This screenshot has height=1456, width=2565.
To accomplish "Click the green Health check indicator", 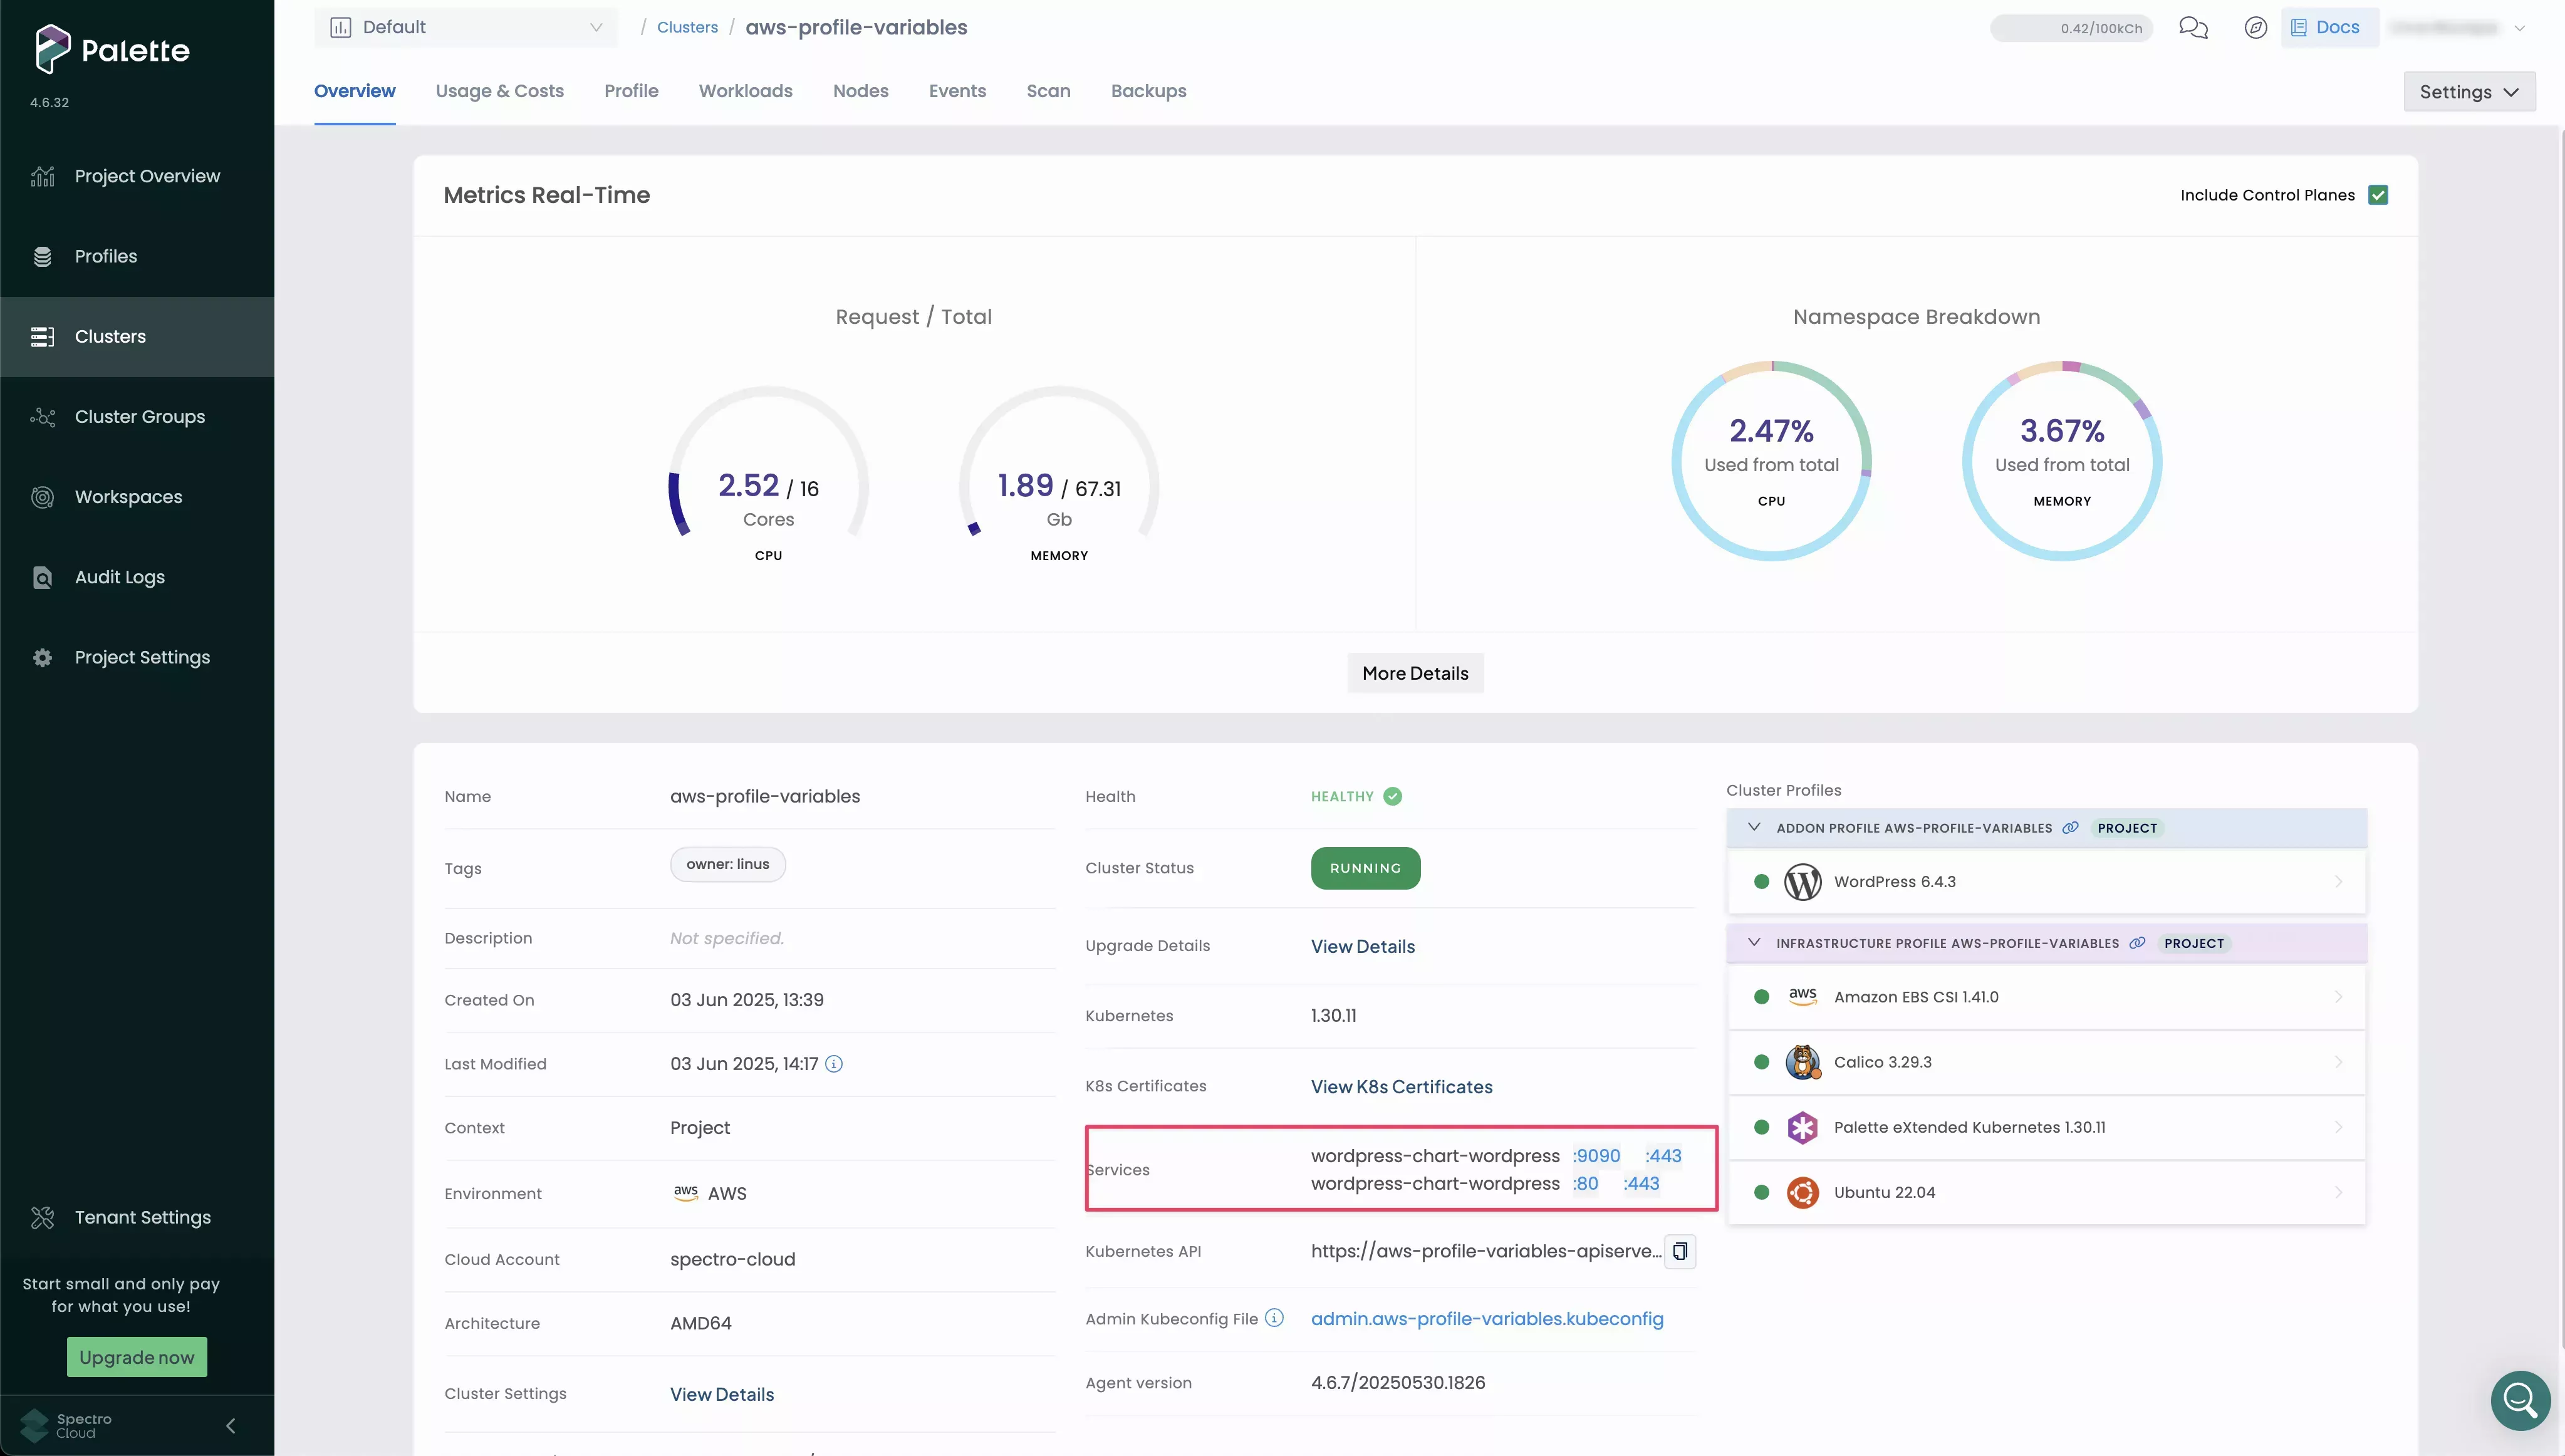I will (1391, 796).
